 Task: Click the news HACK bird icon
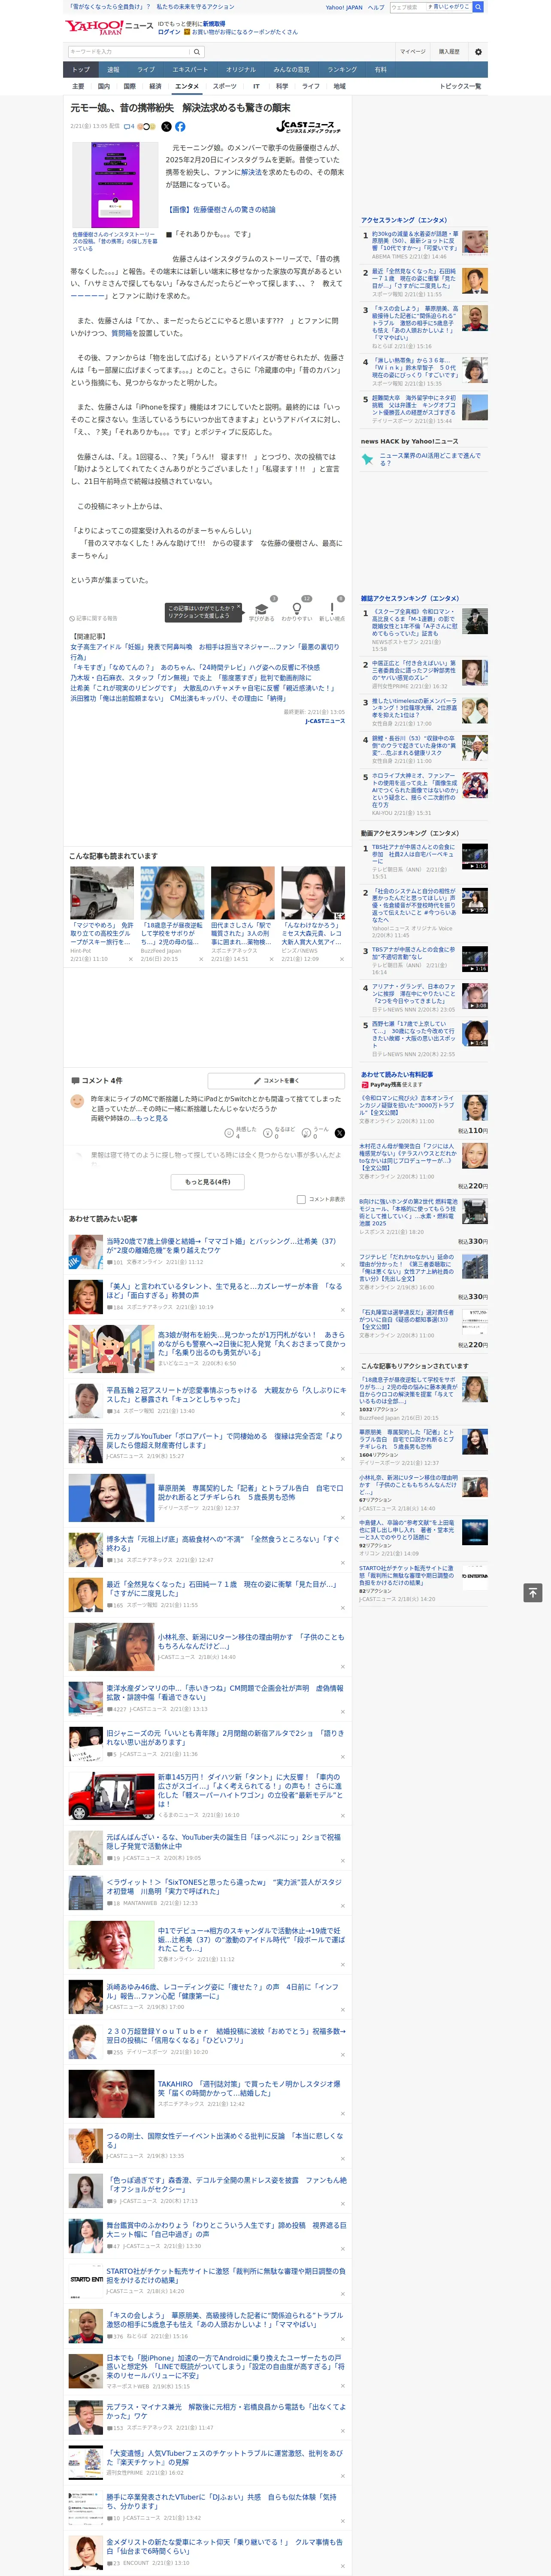(367, 459)
